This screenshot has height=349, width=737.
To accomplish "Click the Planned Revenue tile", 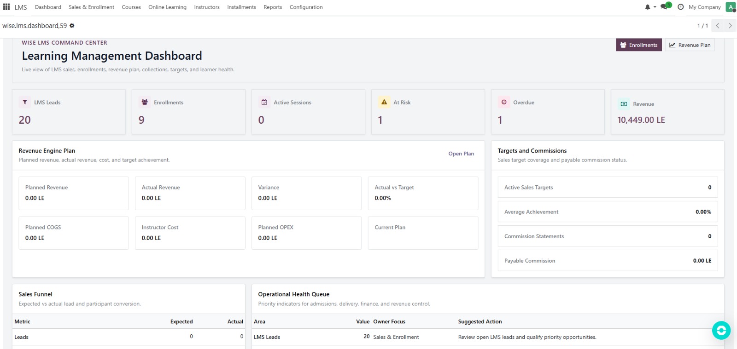I will click(74, 193).
